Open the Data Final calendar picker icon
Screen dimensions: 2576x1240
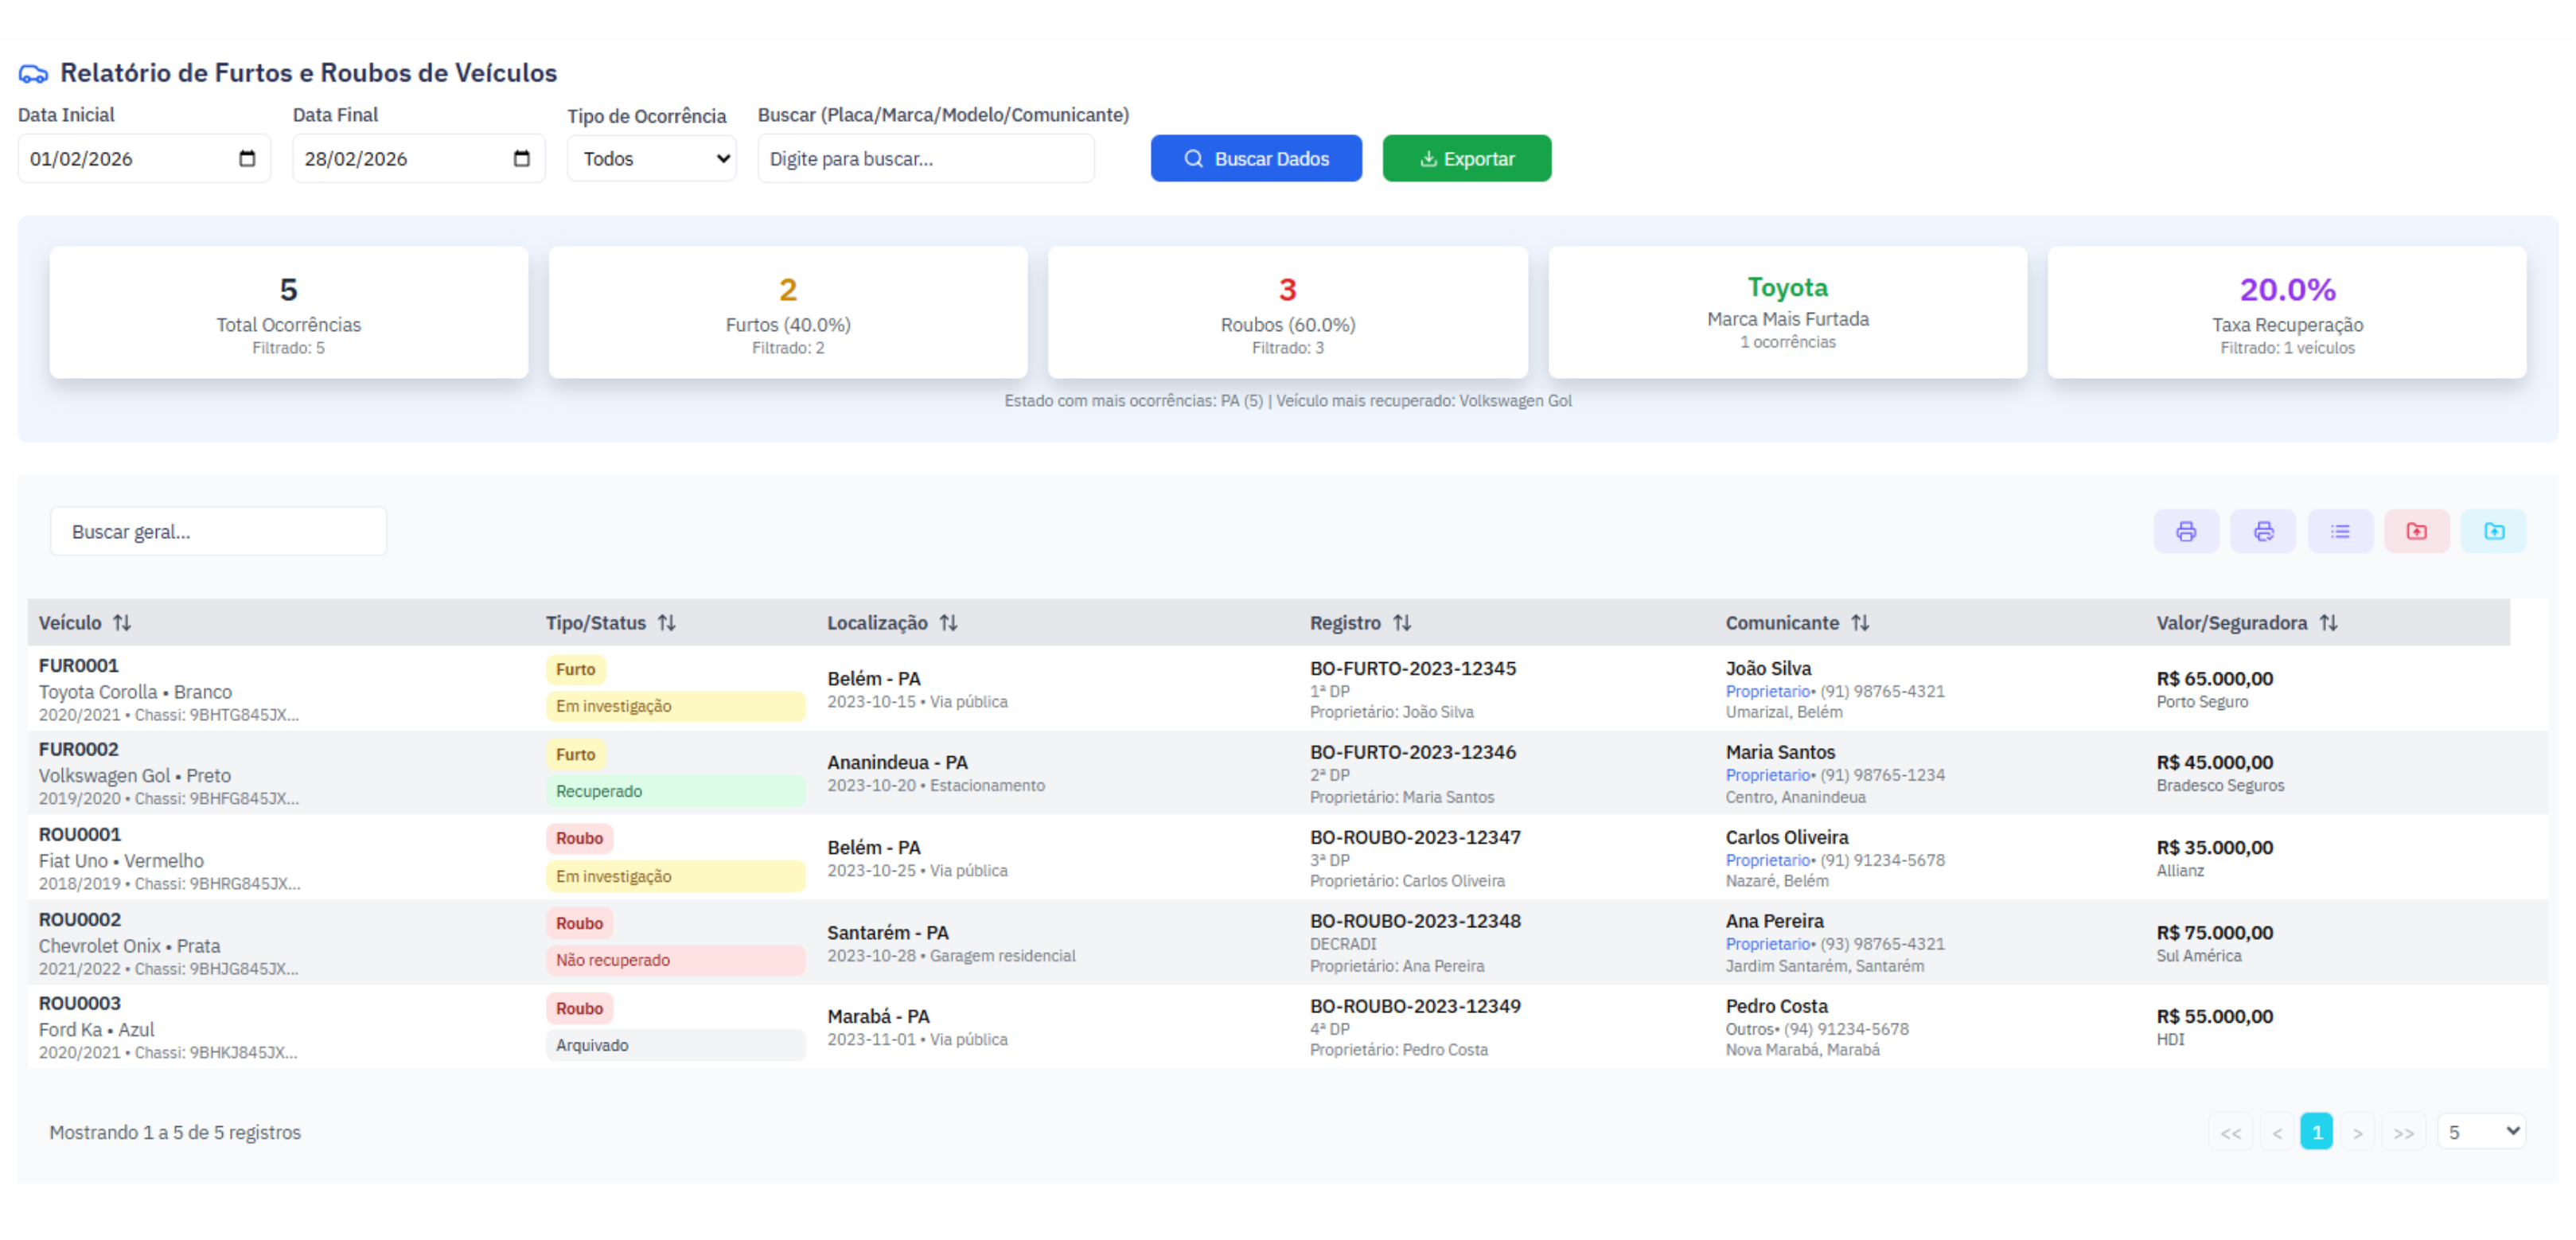click(x=521, y=158)
